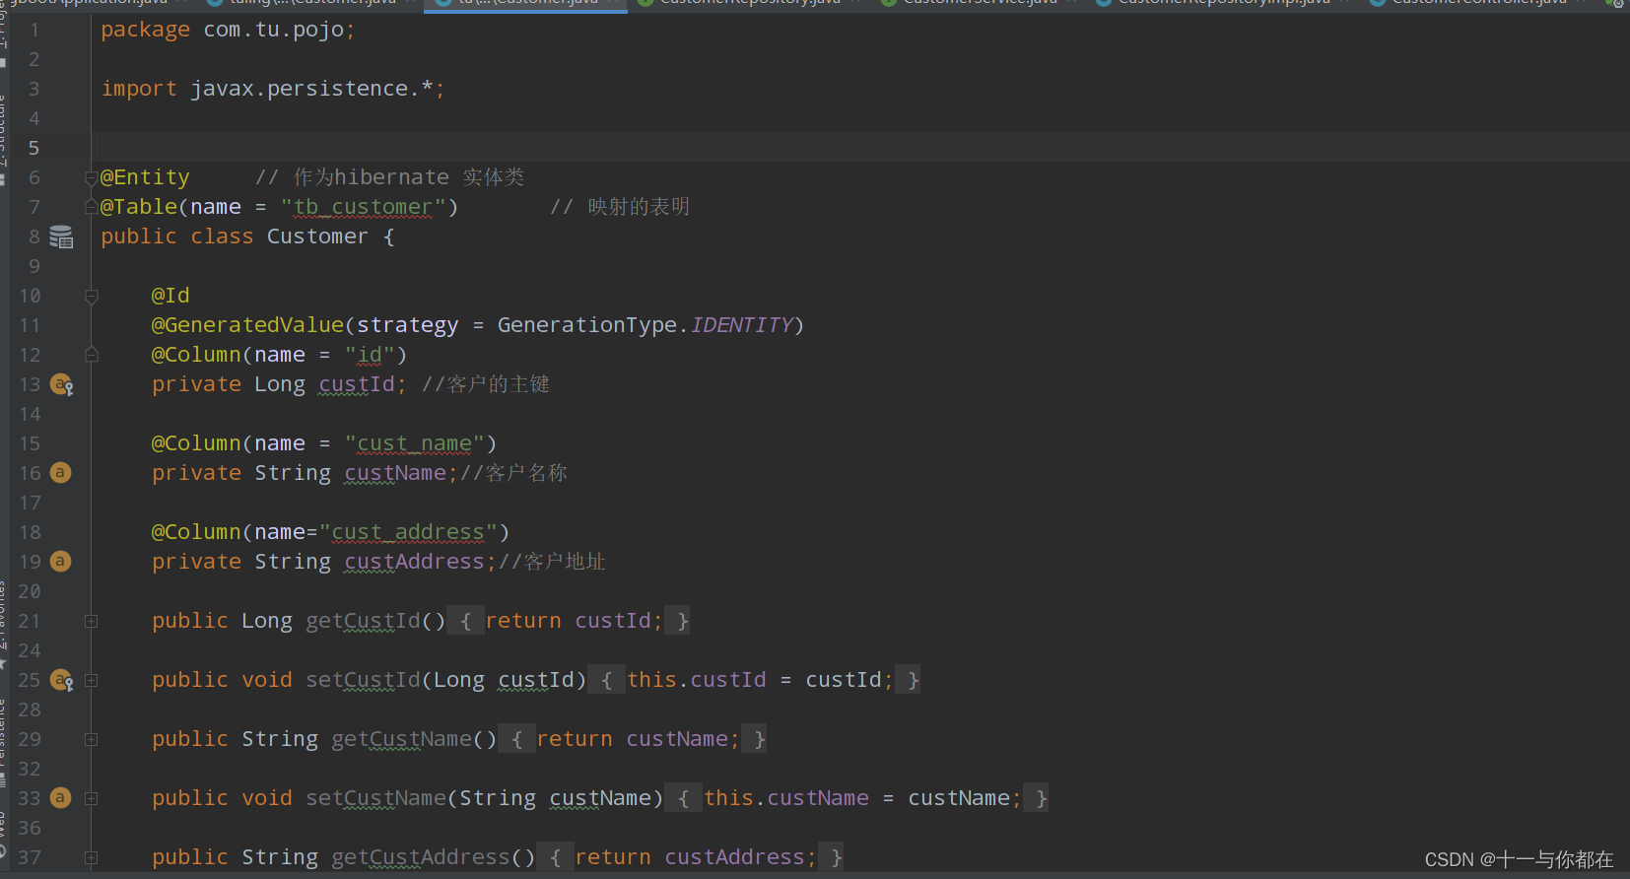Expand the getCustName method fold marker on line 29
This screenshot has height=879, width=1630.
[x=91, y=739]
